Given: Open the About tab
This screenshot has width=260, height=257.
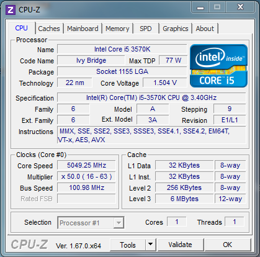Looking at the screenshot, I should click(205, 29).
